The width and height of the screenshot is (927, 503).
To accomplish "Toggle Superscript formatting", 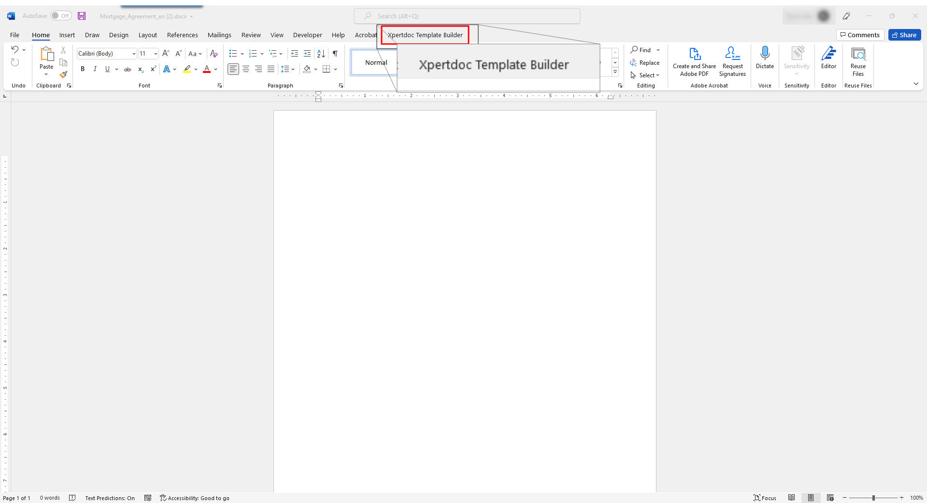I will point(153,69).
